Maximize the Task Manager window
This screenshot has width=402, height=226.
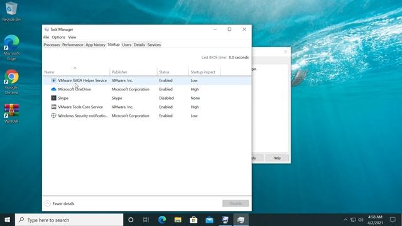(x=229, y=30)
